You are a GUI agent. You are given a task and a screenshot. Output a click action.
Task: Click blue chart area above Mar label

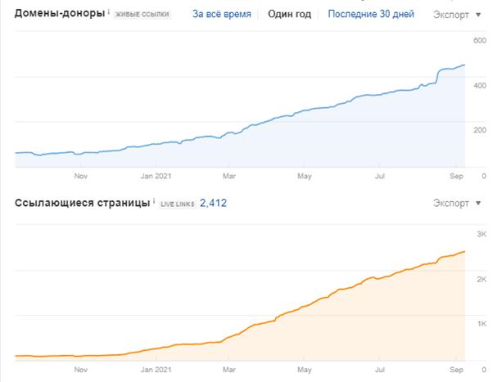(x=229, y=151)
